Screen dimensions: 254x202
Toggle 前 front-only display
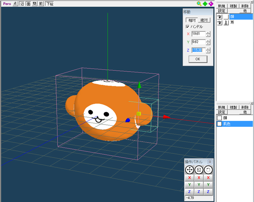41,4
